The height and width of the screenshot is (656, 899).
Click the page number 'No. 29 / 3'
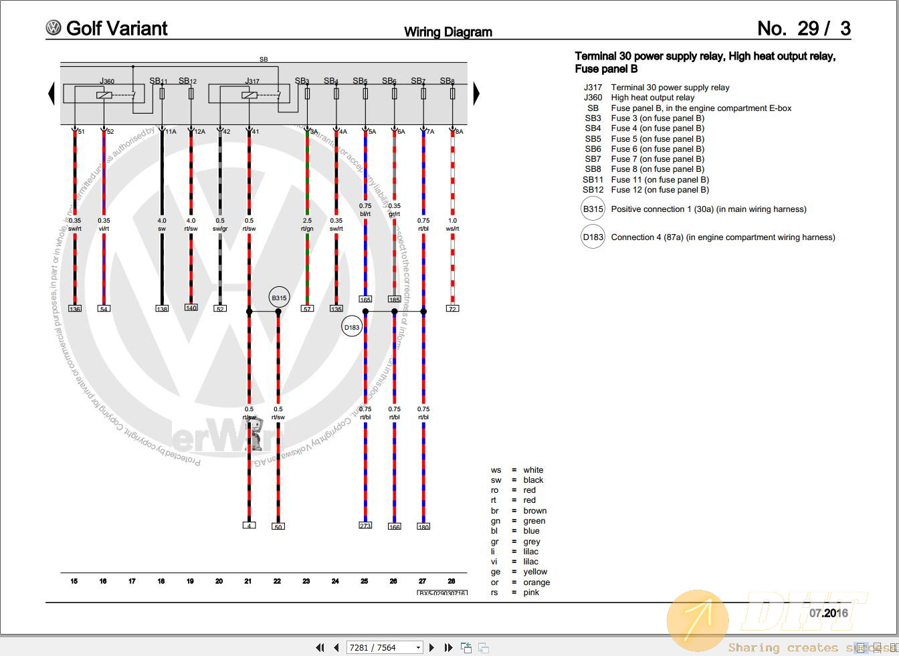point(804,28)
